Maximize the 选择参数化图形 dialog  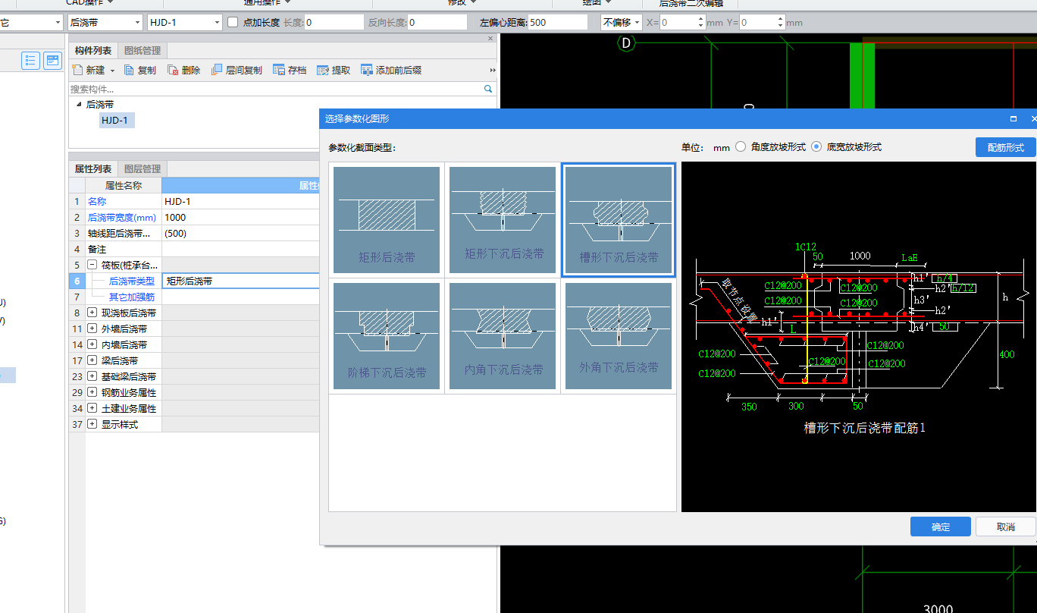[x=1014, y=119]
